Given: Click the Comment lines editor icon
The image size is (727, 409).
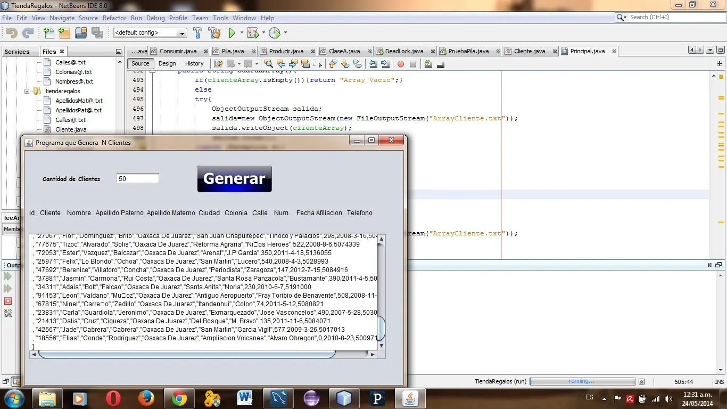Looking at the screenshot, I should pyautogui.click(x=428, y=64).
